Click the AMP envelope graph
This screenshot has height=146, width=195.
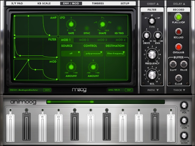[x=36, y=26]
